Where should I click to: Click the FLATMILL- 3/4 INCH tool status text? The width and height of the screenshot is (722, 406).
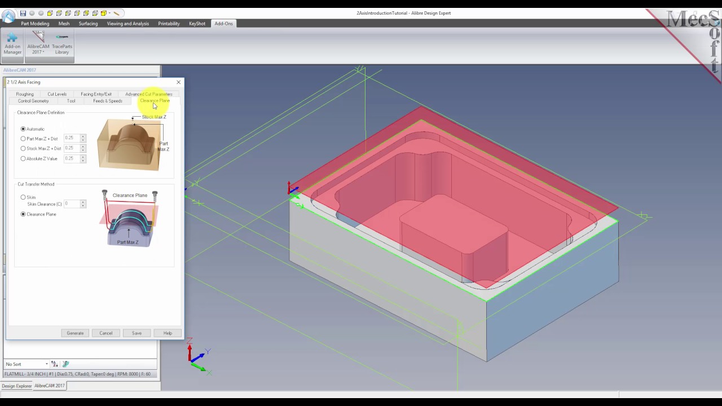click(78, 374)
